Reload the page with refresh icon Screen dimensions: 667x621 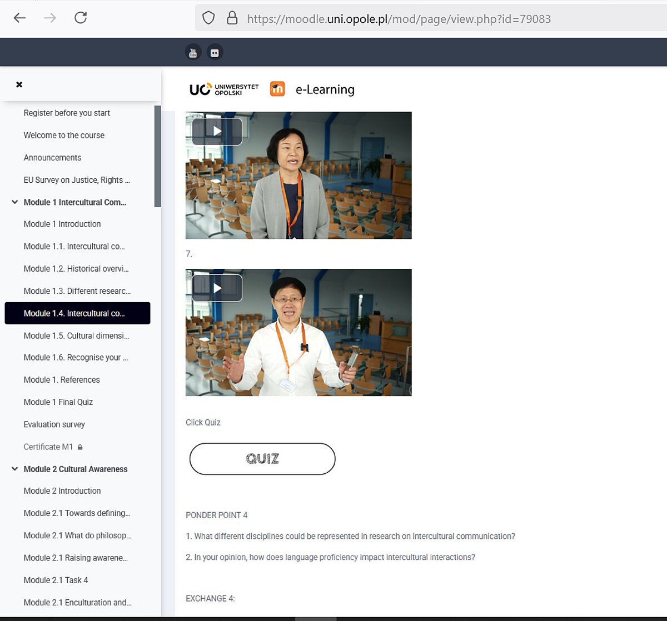click(x=81, y=18)
